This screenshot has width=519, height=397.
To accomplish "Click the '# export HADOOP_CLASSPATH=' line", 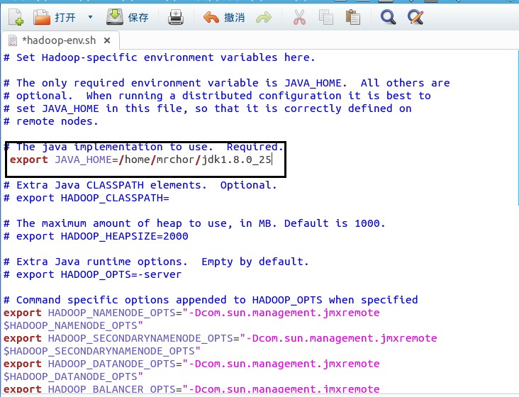I will click(x=86, y=198).
